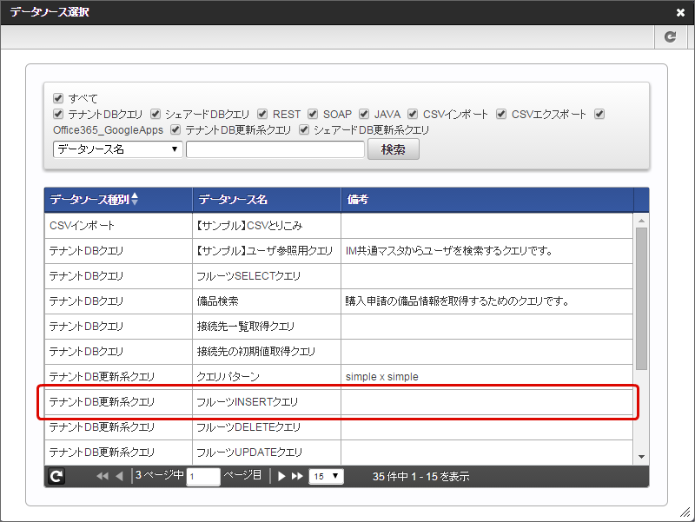Open the rows-per-page dropdown showing 15
Image resolution: width=695 pixels, height=522 pixels.
pyautogui.click(x=327, y=476)
